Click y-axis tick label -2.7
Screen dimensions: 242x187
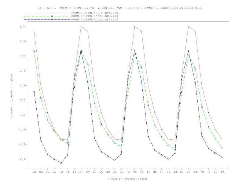pyautogui.click(x=22, y=159)
